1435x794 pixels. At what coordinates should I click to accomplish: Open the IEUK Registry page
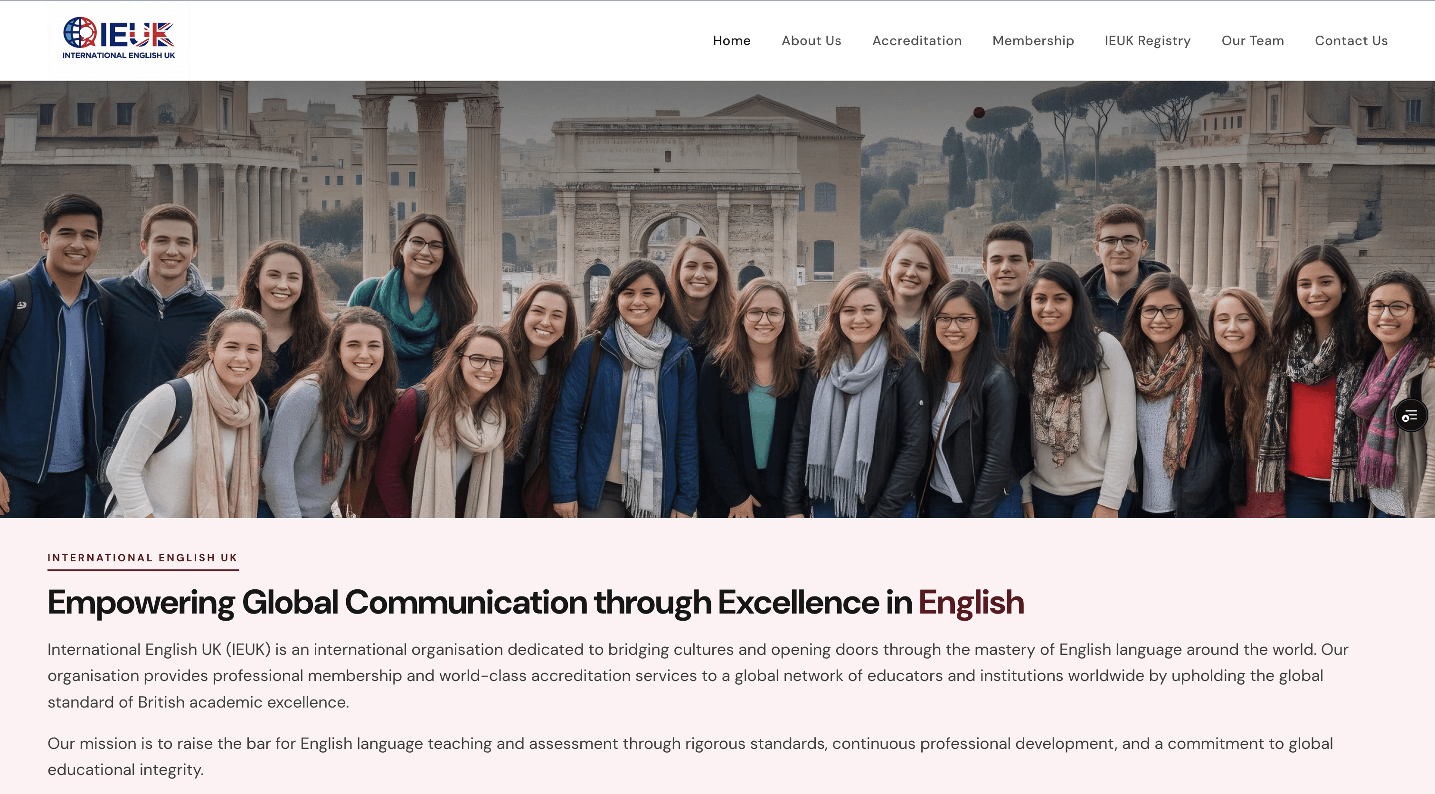pos(1148,41)
